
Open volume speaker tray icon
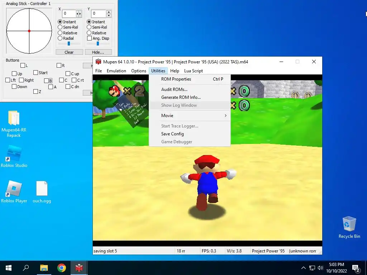(320, 268)
